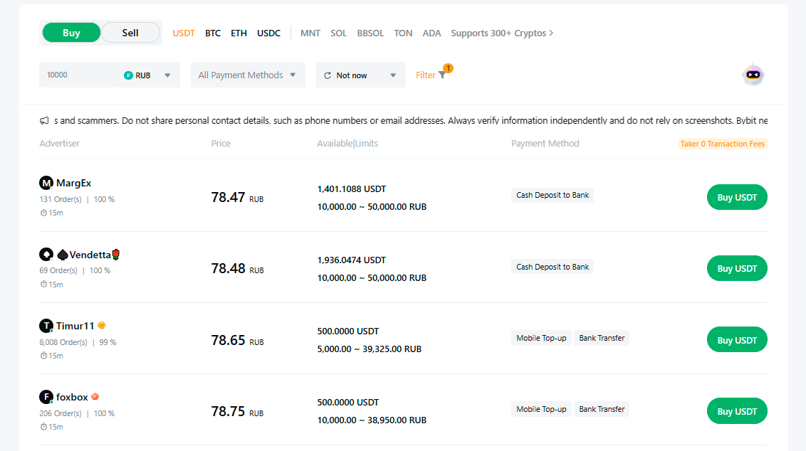Click Buy USDT on Timur11's offer
This screenshot has width=806, height=451.
tap(737, 339)
